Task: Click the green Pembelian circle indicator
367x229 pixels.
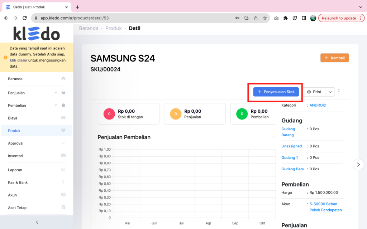Action: point(242,114)
